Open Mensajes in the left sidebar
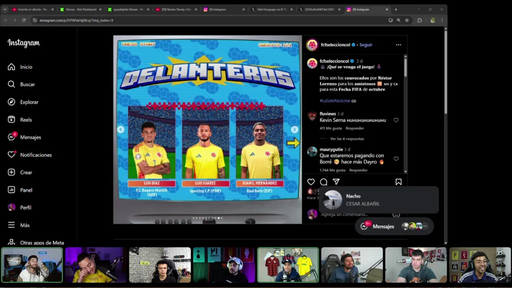The width and height of the screenshot is (512, 288). 24,137
